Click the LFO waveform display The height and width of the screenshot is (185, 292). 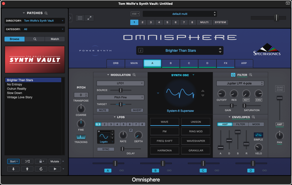click(104, 136)
